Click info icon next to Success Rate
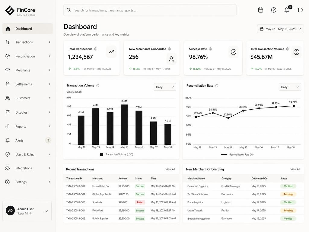The width and height of the screenshot is (309, 232). 210,49
